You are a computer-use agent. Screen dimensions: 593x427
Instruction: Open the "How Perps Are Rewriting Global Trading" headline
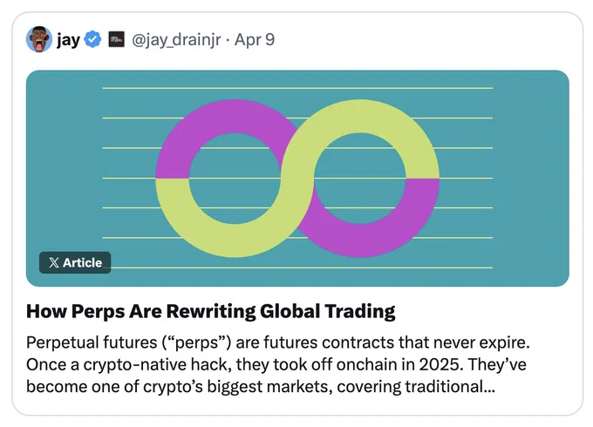[x=211, y=311]
